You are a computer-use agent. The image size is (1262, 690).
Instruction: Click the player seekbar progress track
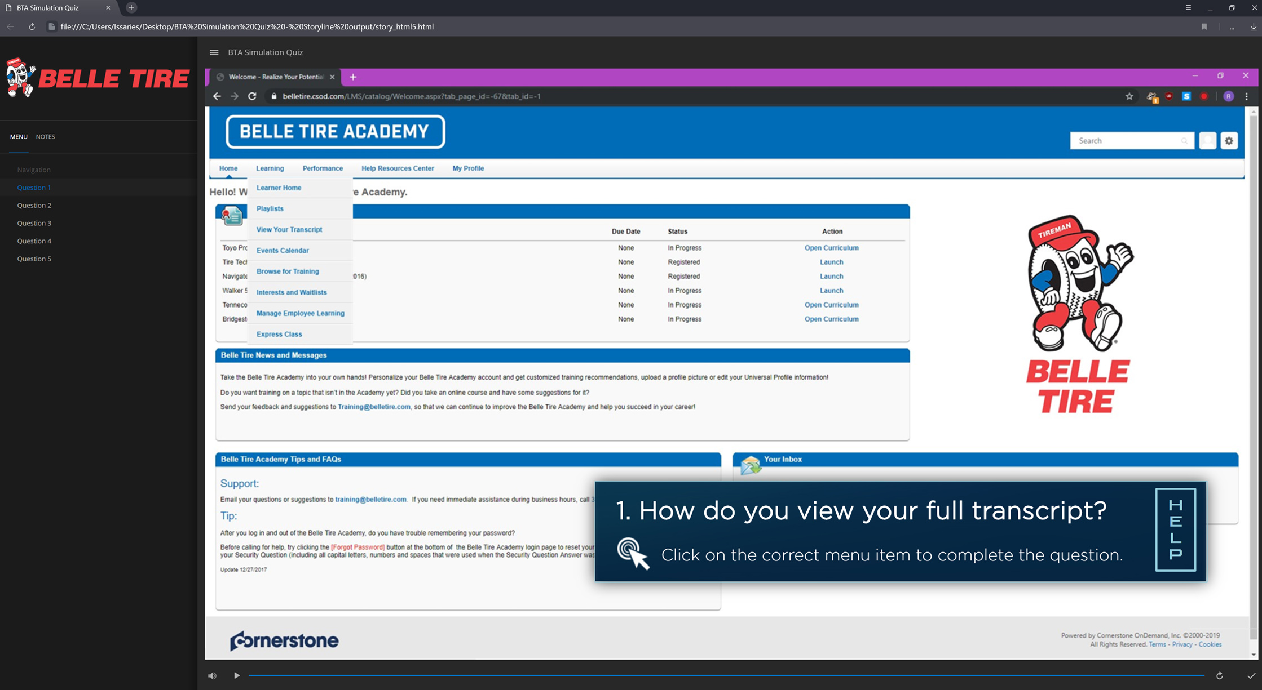click(726, 675)
